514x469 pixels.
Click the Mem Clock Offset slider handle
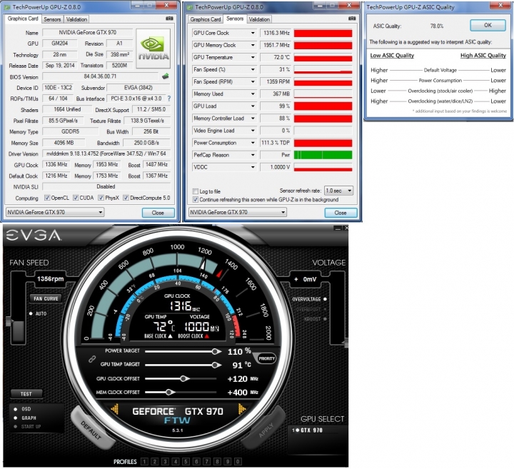pos(169,392)
